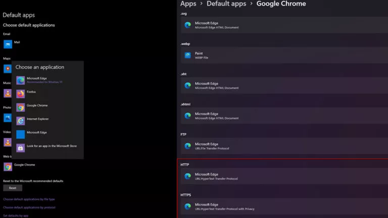Image resolution: width=388 pixels, height=218 pixels.
Task: Open Set defaults by app link
Action: coord(16,215)
